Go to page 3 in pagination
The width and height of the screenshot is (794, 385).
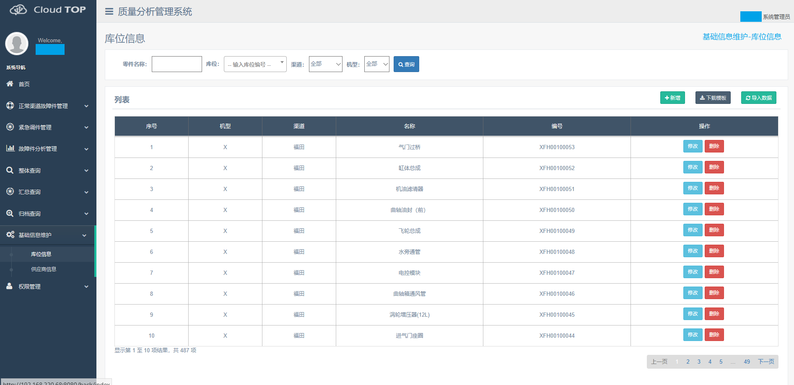[699, 362]
